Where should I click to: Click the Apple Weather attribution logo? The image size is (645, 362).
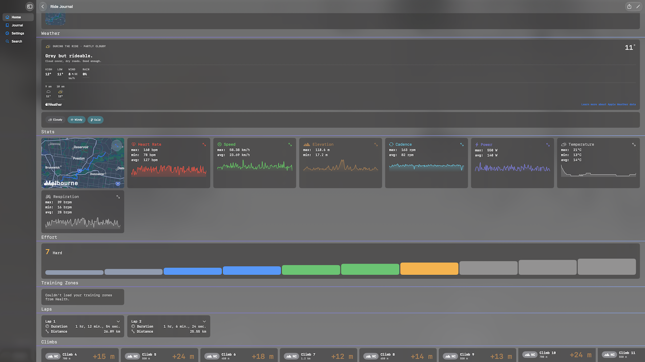(54, 105)
